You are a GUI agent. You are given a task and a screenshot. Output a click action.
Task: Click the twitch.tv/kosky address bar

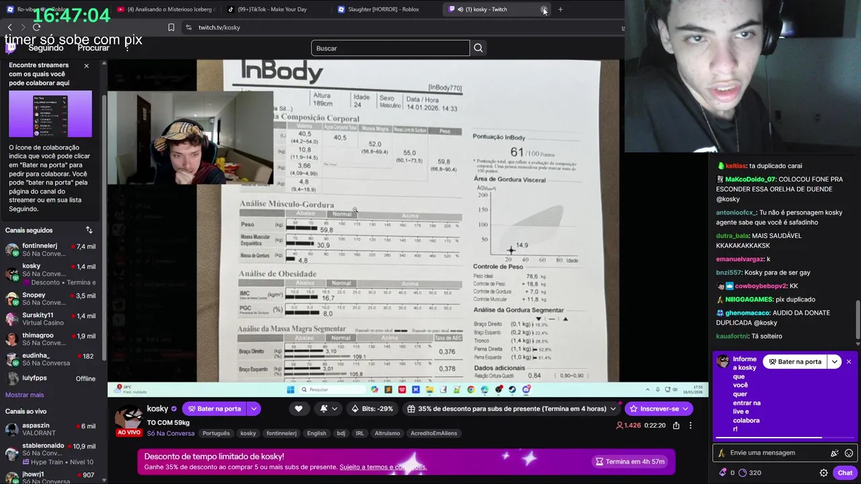(404, 28)
